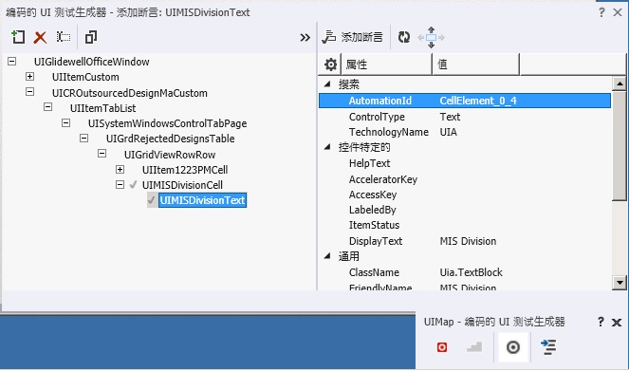Click the Add control to UI map icon
This screenshot has height=371, width=629.
click(18, 37)
